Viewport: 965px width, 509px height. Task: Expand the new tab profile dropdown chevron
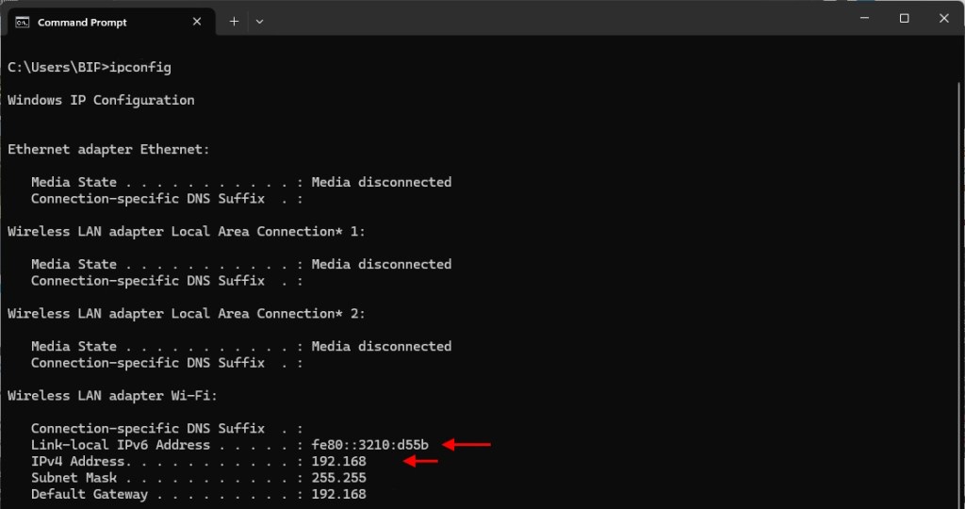(259, 21)
